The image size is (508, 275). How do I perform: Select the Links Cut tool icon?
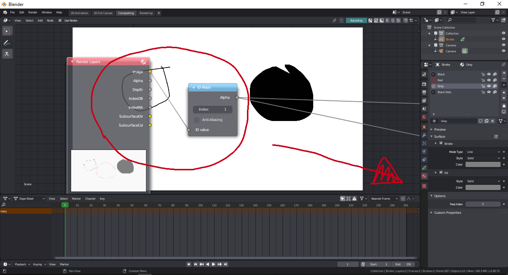pyautogui.click(x=7, y=54)
